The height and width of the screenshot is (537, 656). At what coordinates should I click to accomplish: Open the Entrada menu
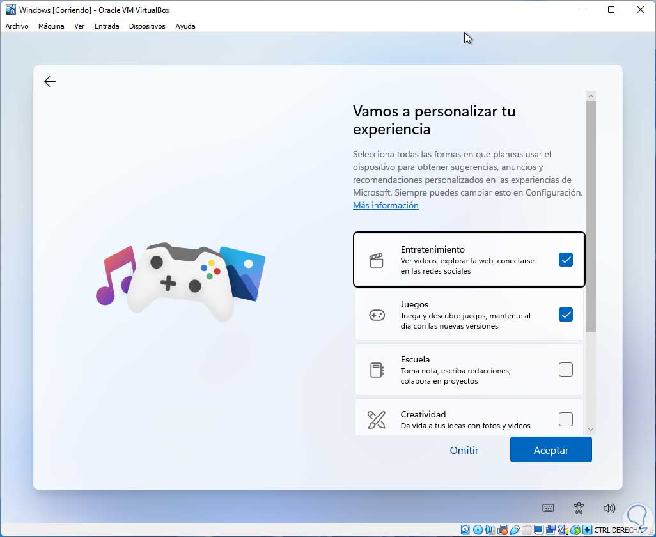107,26
